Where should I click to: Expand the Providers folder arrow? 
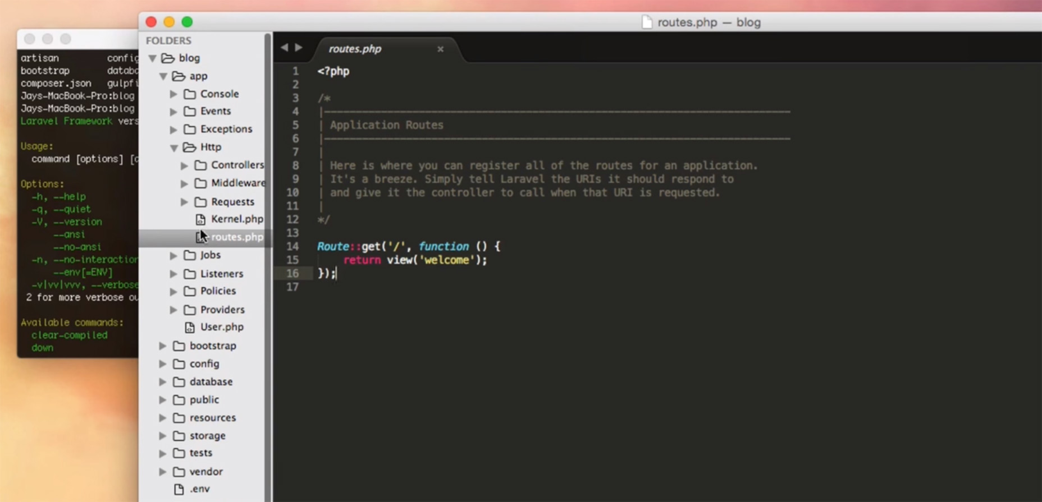173,310
